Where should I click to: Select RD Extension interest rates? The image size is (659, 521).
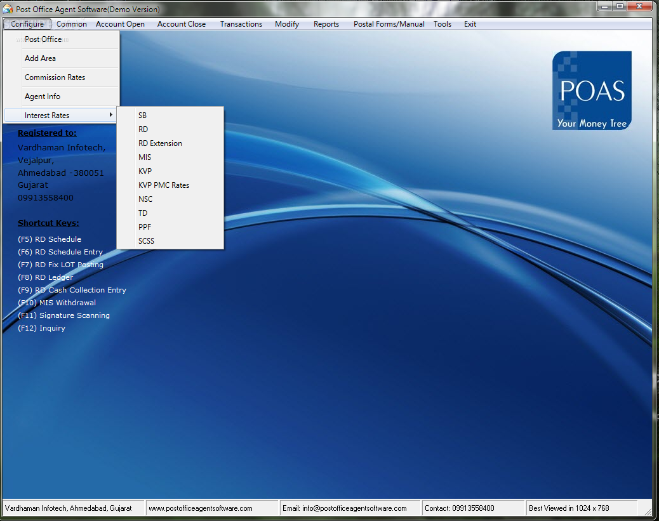click(170, 143)
